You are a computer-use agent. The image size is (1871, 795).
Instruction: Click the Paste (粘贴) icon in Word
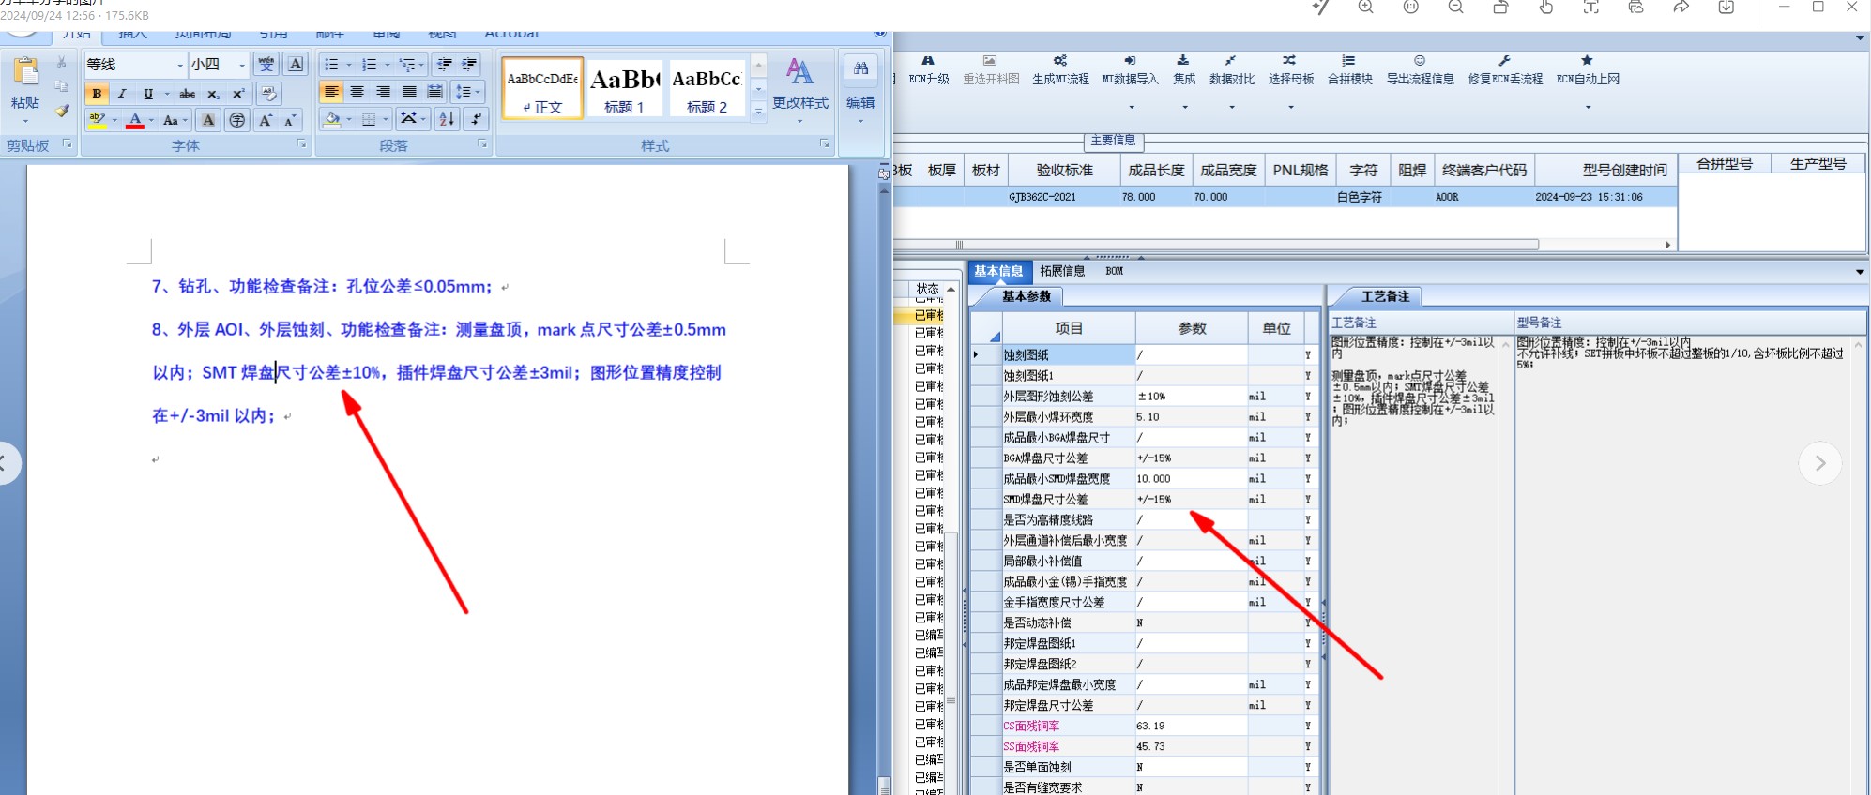(x=25, y=73)
